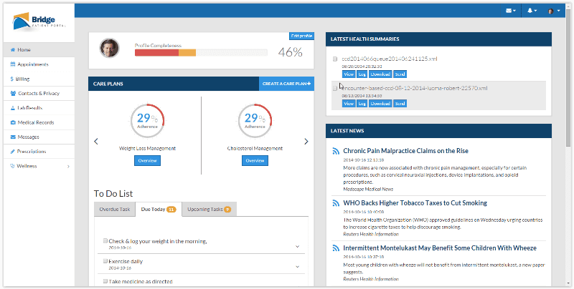The image size is (574, 289).
Task: Download the ccd2014066queue summary file
Action: [380, 74]
